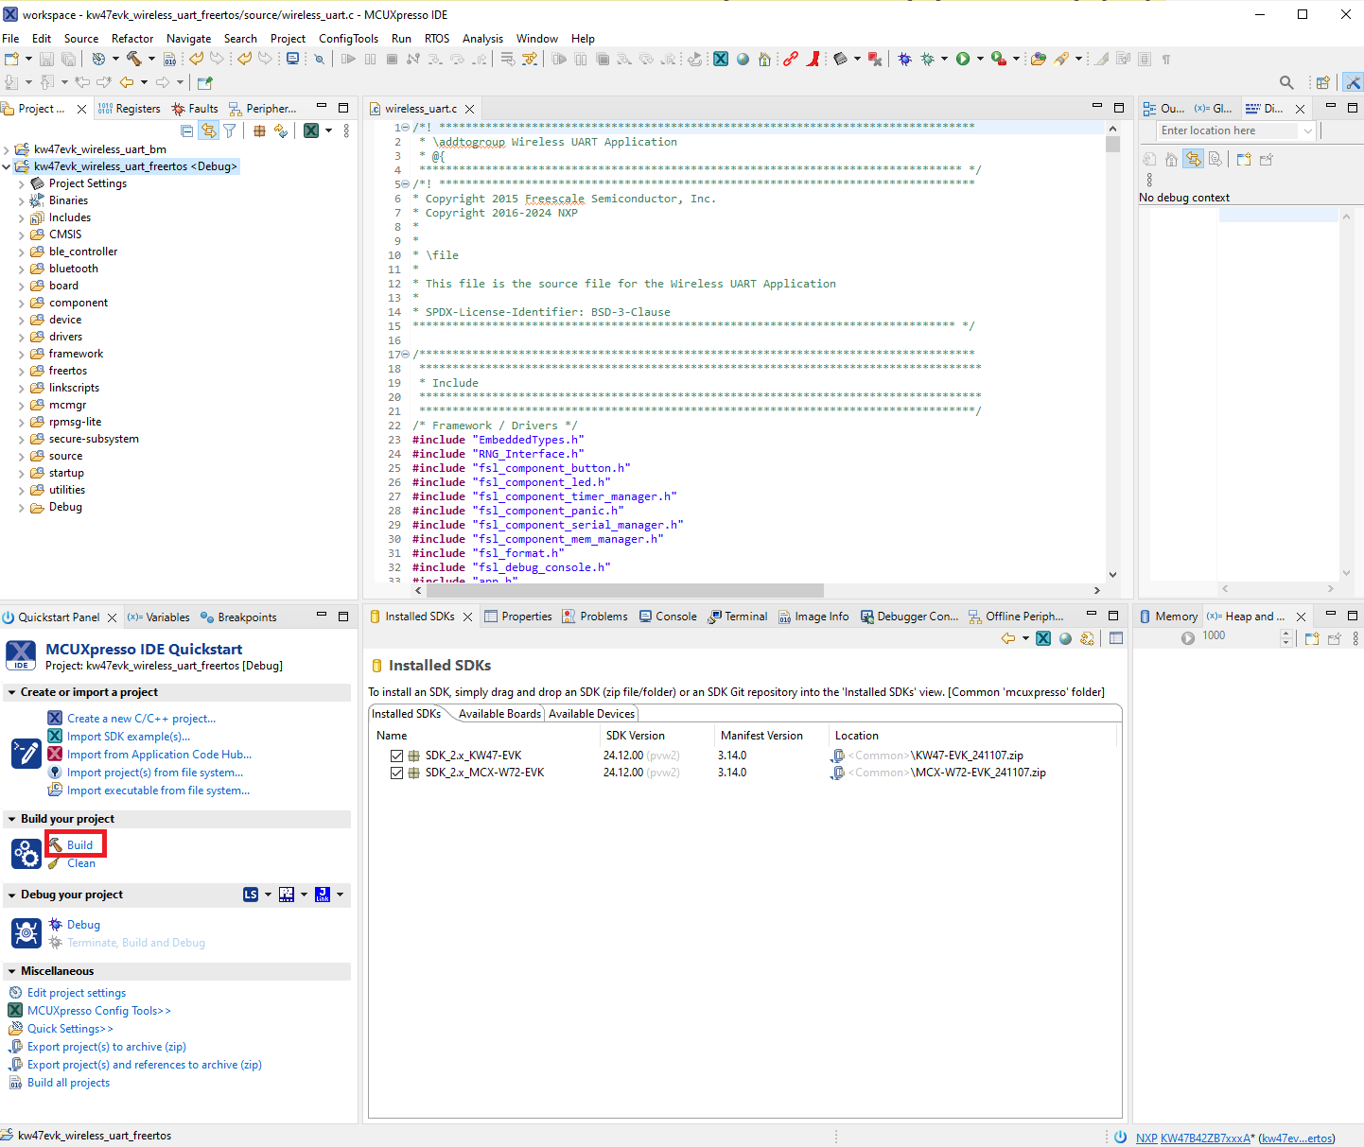This screenshot has height=1147, width=1364.
Task: Uncheck the SDK_2.x_KW47-EVK checkbox
Action: 396,756
